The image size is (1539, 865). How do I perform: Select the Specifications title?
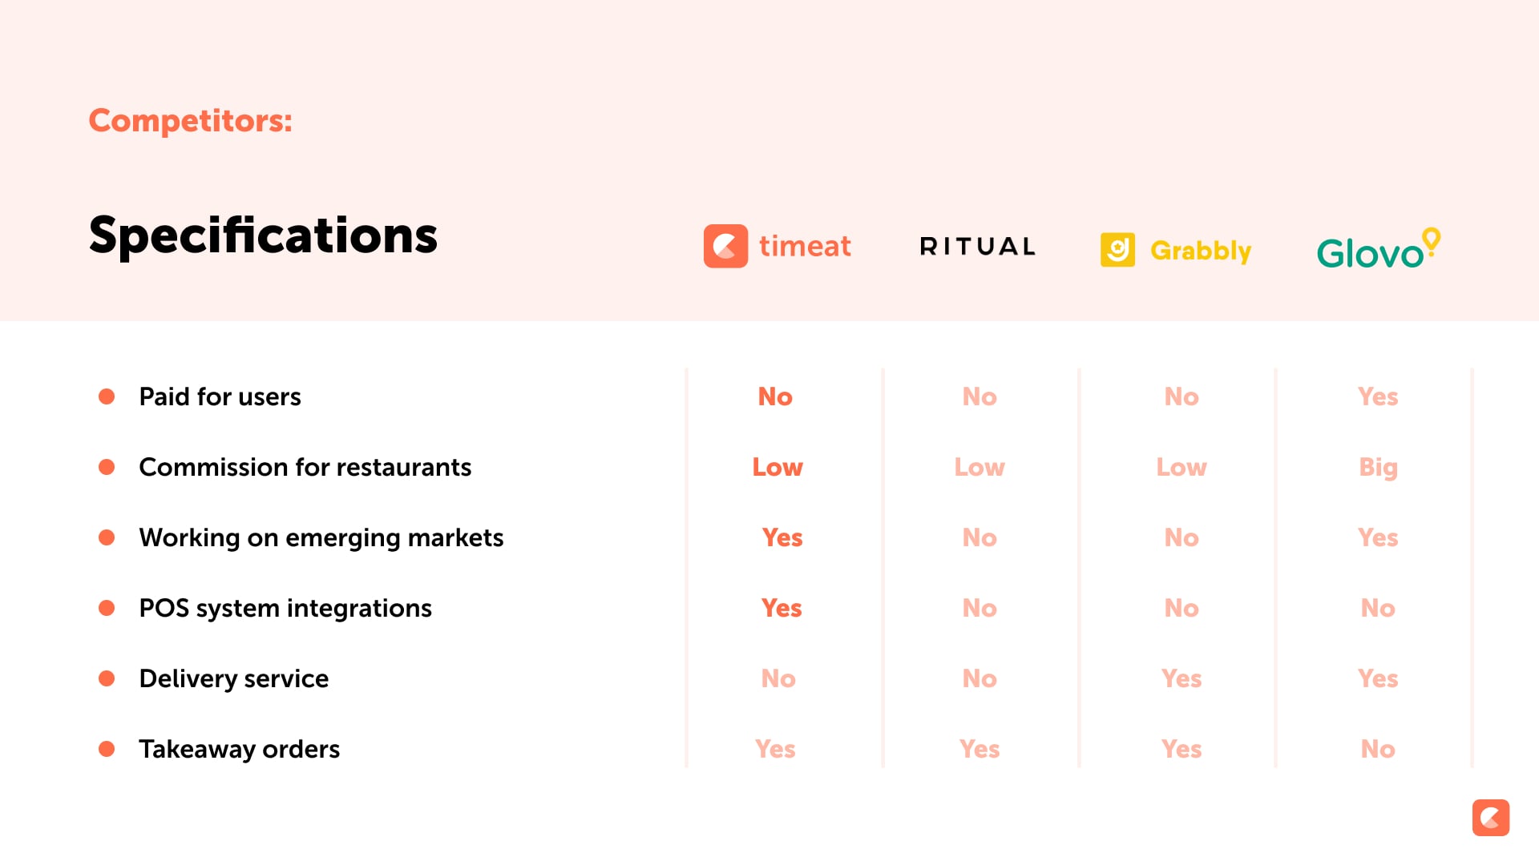pyautogui.click(x=263, y=235)
